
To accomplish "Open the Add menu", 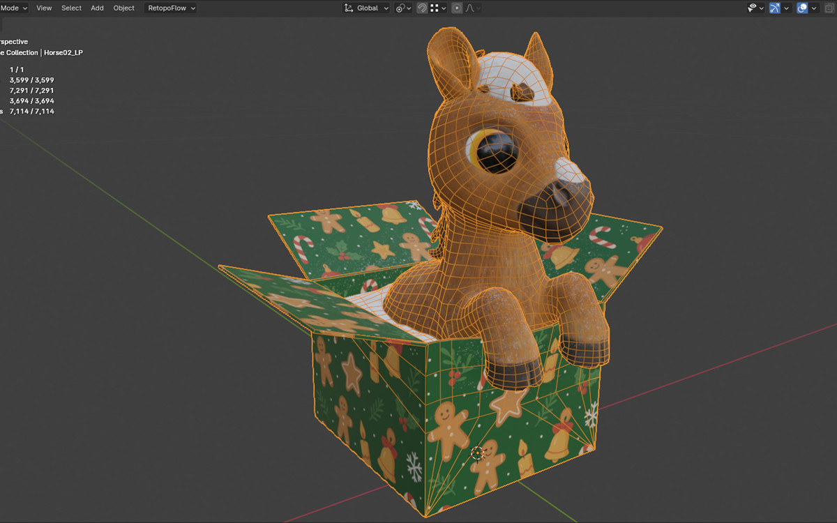I will point(97,8).
